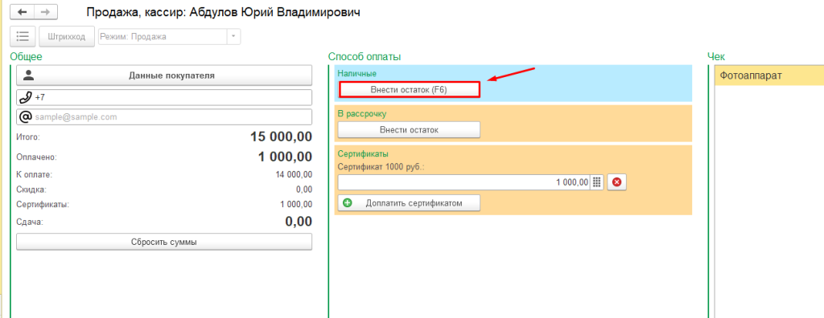
Task: Focus the email field sample@sample.com
Action: coord(164,117)
